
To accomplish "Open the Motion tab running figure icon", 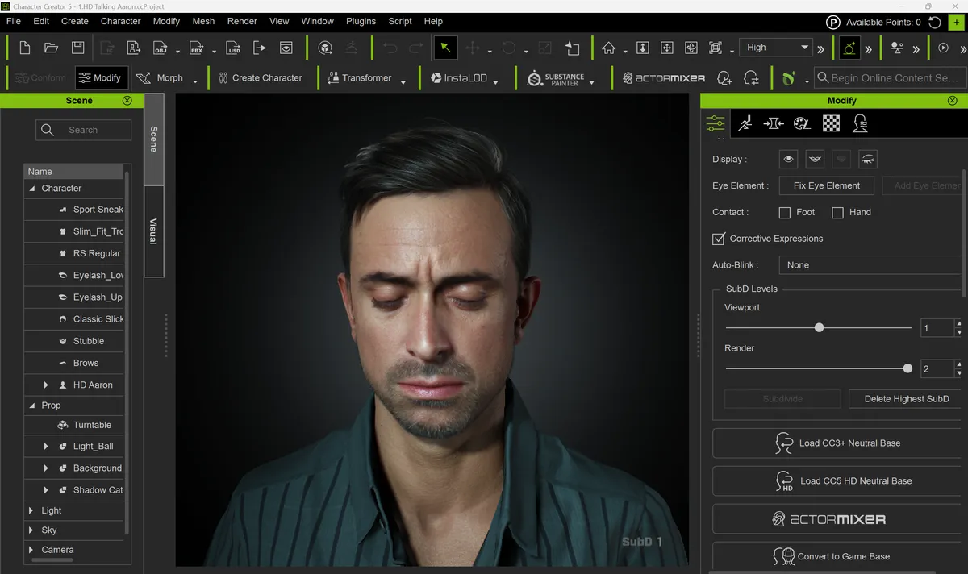I will (x=745, y=123).
